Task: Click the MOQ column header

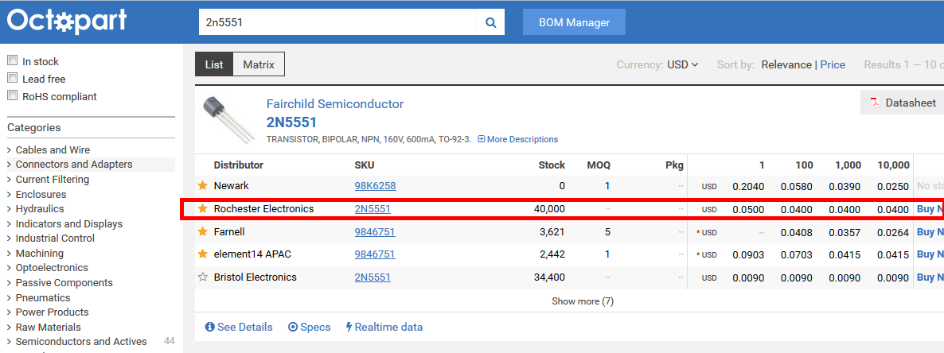Action: [x=599, y=165]
